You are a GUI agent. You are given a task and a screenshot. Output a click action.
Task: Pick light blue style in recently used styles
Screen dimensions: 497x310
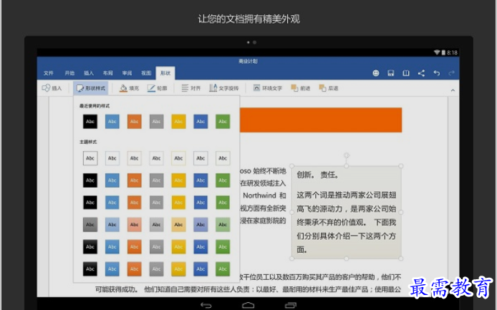tap(112, 122)
